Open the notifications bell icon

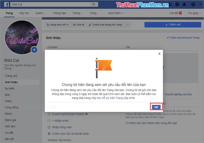coord(184,4)
